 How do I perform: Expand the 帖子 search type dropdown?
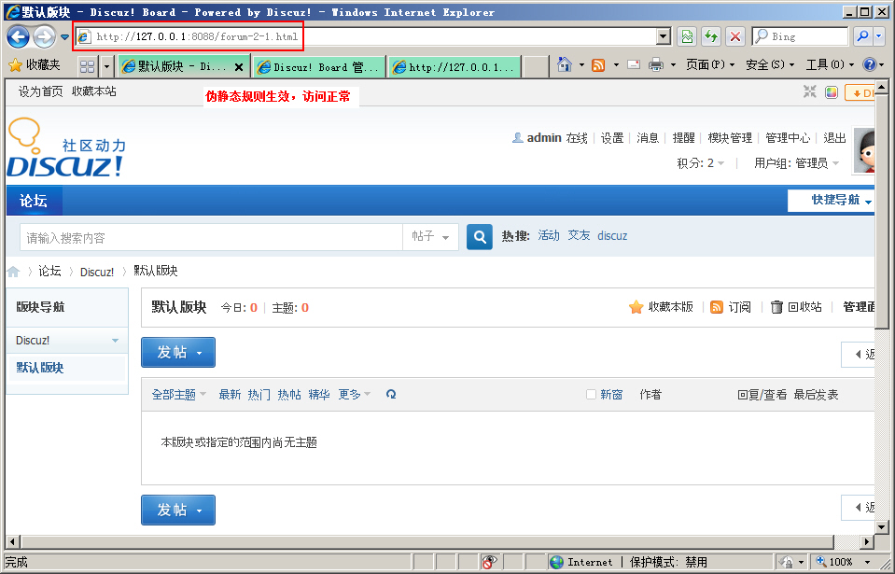pos(430,237)
